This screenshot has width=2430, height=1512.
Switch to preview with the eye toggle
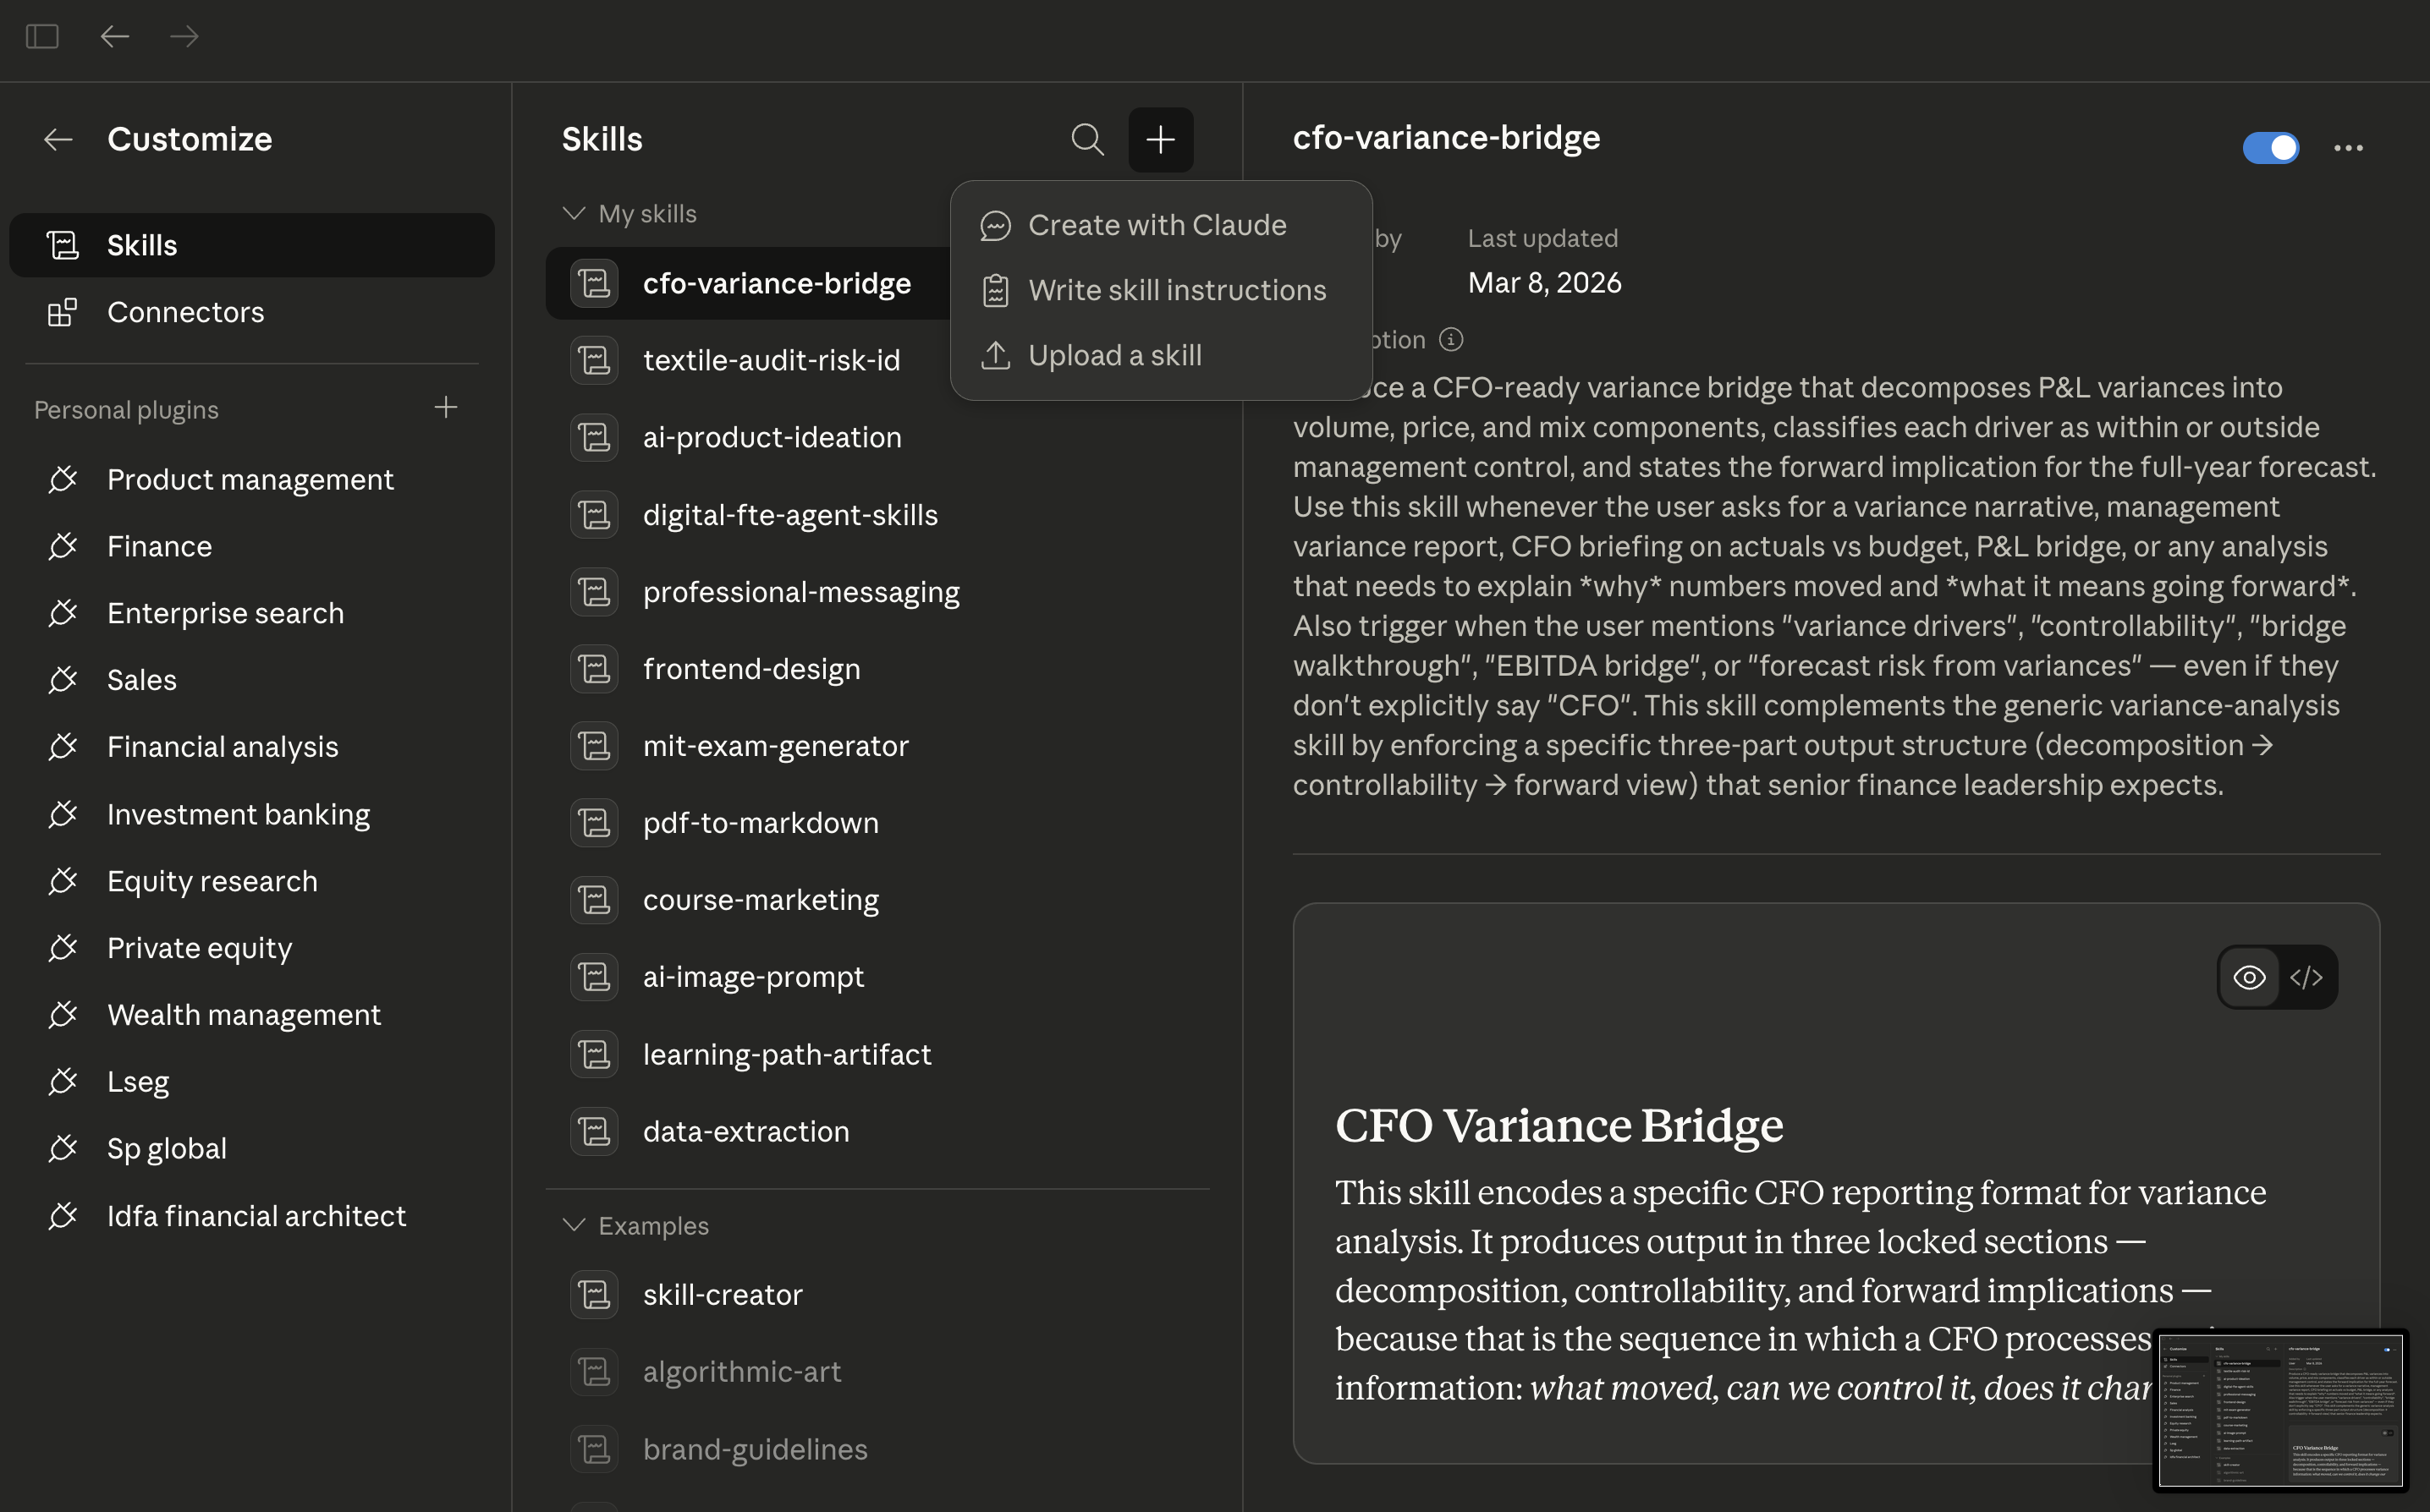pos(2249,977)
